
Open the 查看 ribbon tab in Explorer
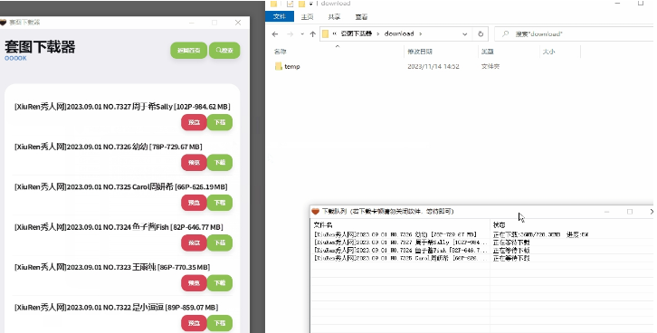[x=361, y=17]
